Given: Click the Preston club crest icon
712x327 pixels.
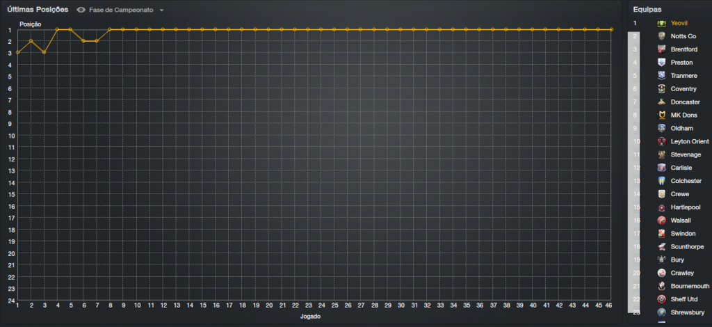Looking at the screenshot, I should pos(661,63).
